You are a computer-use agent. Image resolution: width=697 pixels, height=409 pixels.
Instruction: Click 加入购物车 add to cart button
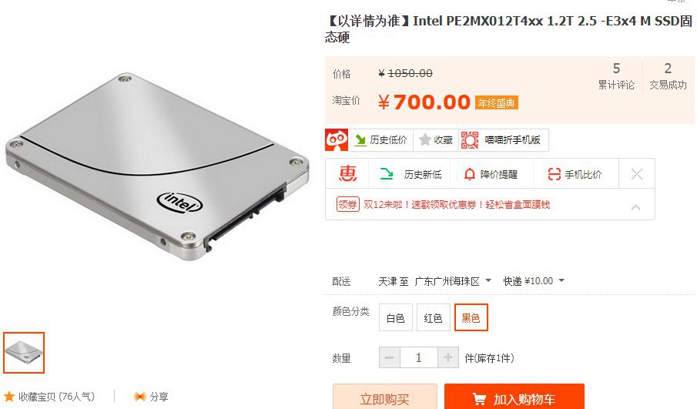(x=514, y=397)
